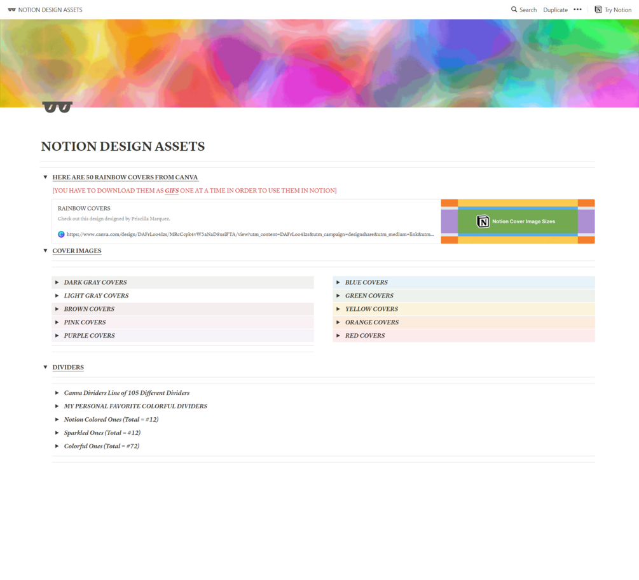Viewport: 639px width, 580px height.
Task: Open the NOTION DESIGN ASSETS breadcrumb
Action: 45,10
